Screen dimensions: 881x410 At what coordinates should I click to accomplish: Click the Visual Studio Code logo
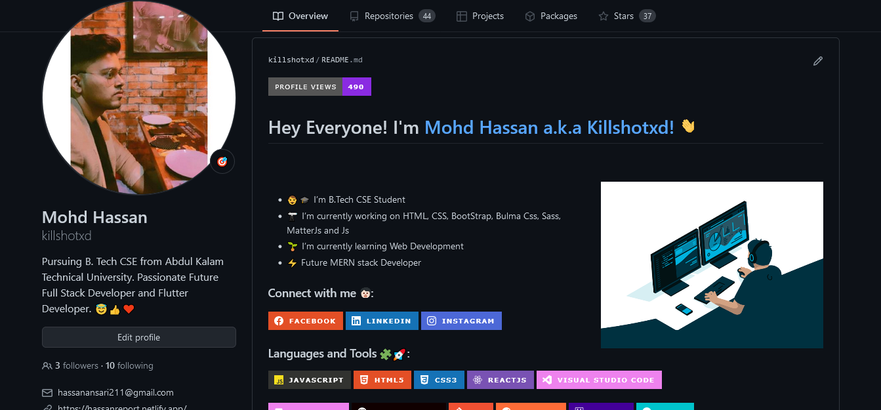[547, 380]
